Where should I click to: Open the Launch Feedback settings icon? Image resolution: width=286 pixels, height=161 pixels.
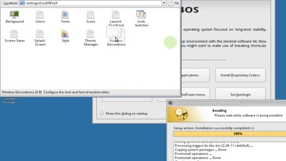[116, 19]
